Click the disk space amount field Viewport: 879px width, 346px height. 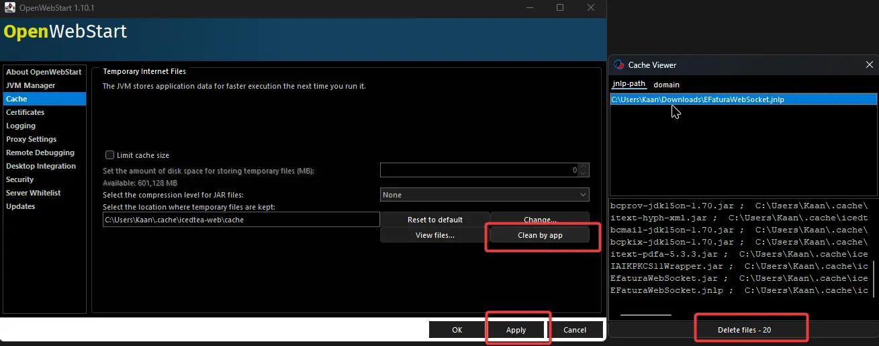pyautogui.click(x=479, y=170)
